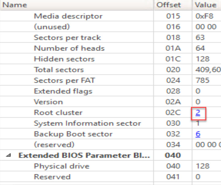Select the Physical drive row
Screen dimensions: 221x185
62,166
